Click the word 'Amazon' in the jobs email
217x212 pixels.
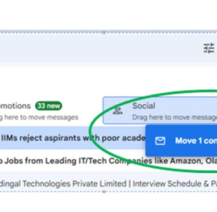[186, 160]
